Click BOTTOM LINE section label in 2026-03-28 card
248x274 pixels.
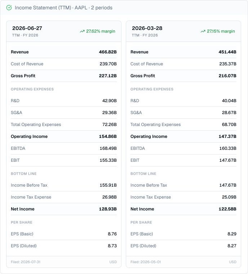(x=143, y=174)
